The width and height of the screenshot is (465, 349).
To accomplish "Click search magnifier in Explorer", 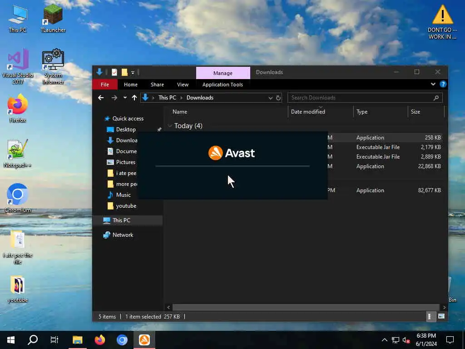I will 436,98.
